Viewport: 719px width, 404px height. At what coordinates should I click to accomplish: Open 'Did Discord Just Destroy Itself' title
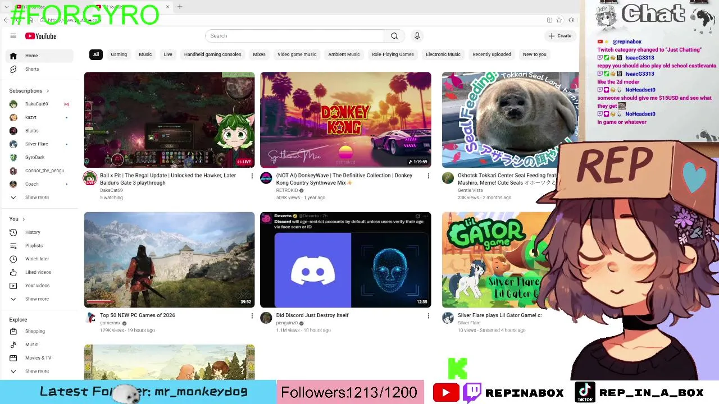pyautogui.click(x=312, y=315)
